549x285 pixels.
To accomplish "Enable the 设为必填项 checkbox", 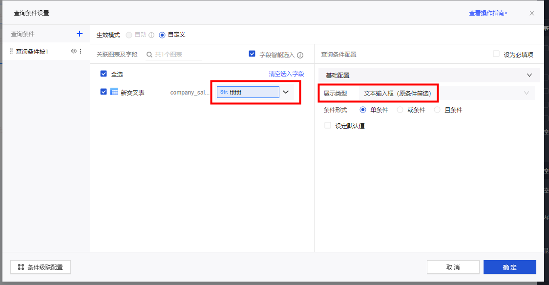I will coord(496,54).
